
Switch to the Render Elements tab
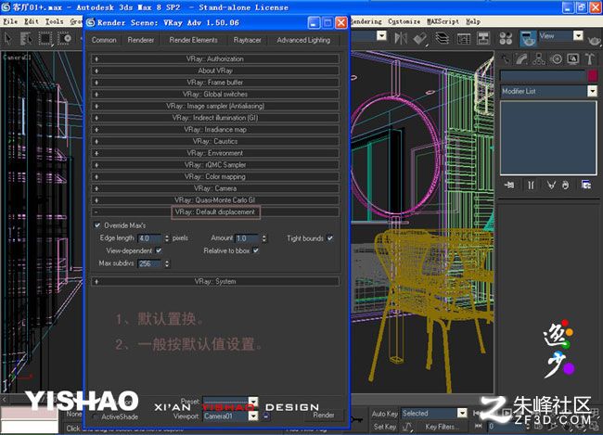click(194, 40)
